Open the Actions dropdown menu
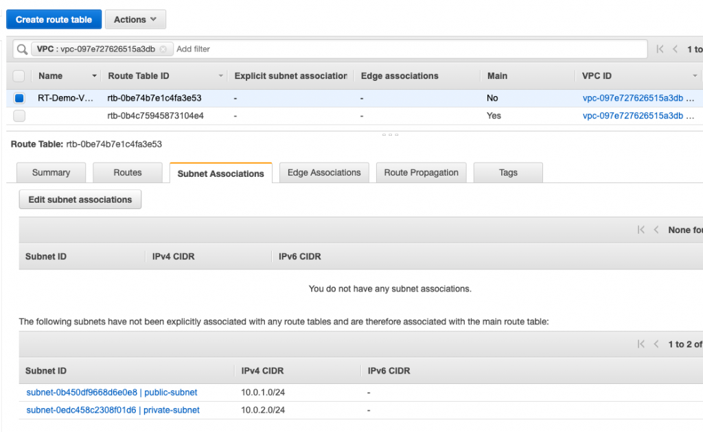Viewport: 703px width, 432px height. click(135, 20)
